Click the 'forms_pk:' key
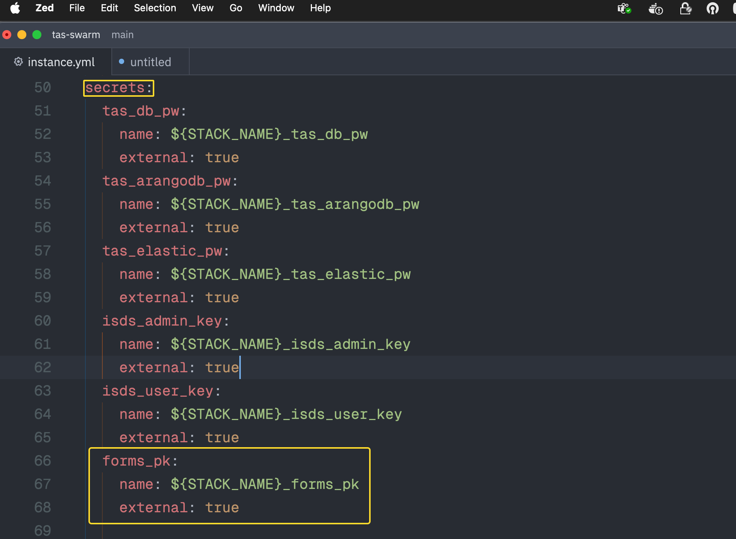The image size is (736, 539). point(140,461)
